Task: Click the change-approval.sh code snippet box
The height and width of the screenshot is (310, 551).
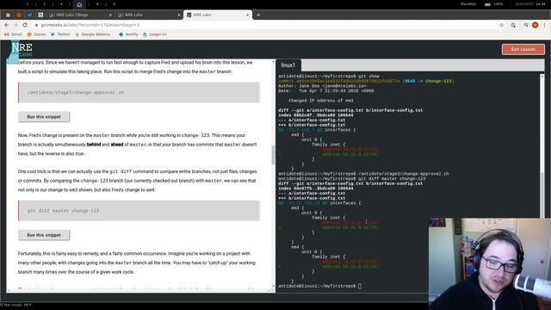Action: [139, 92]
